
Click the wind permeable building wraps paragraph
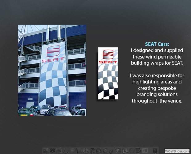coord(157,57)
